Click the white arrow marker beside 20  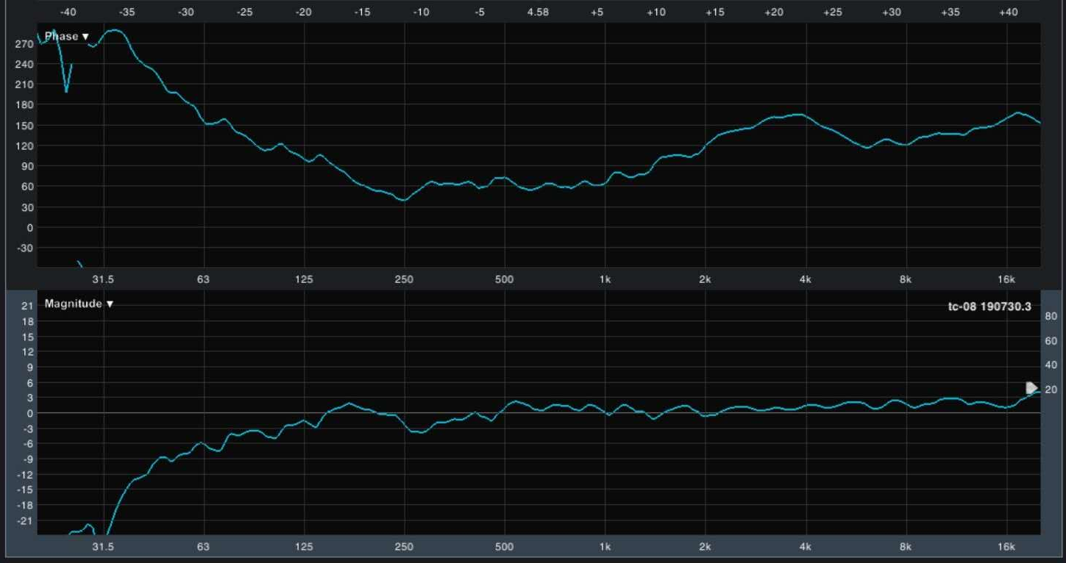tap(1032, 388)
